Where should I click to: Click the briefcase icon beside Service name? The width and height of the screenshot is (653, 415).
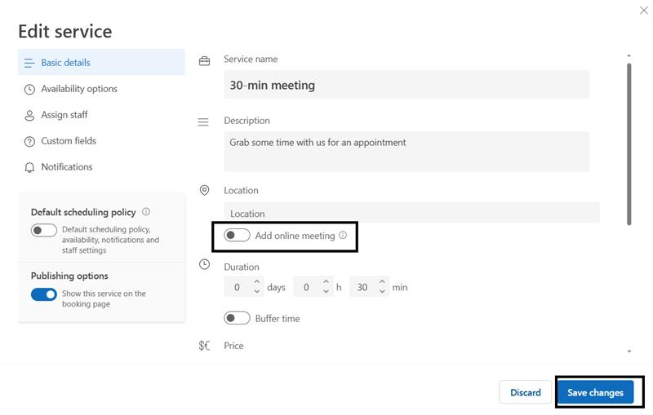point(204,61)
